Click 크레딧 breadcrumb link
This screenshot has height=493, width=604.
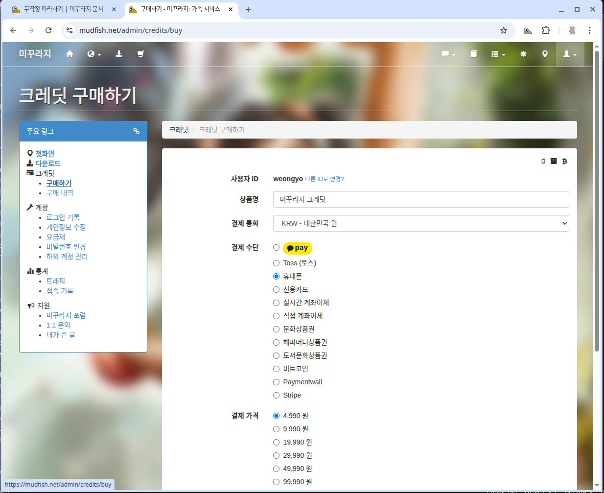(x=179, y=130)
